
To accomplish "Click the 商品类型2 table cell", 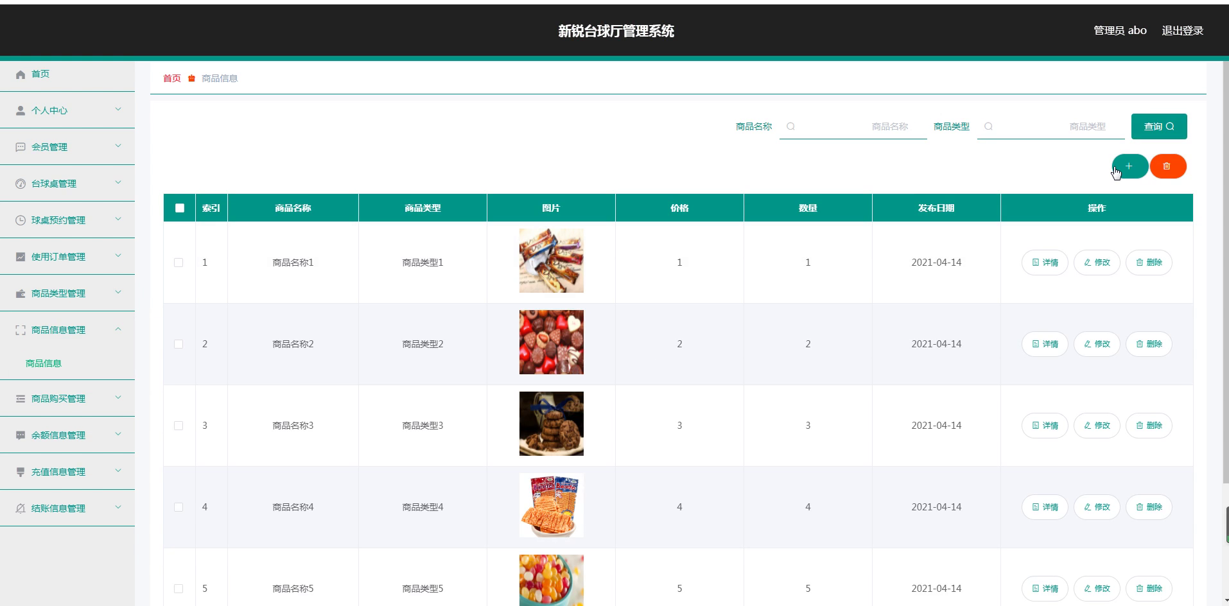I will tap(423, 344).
